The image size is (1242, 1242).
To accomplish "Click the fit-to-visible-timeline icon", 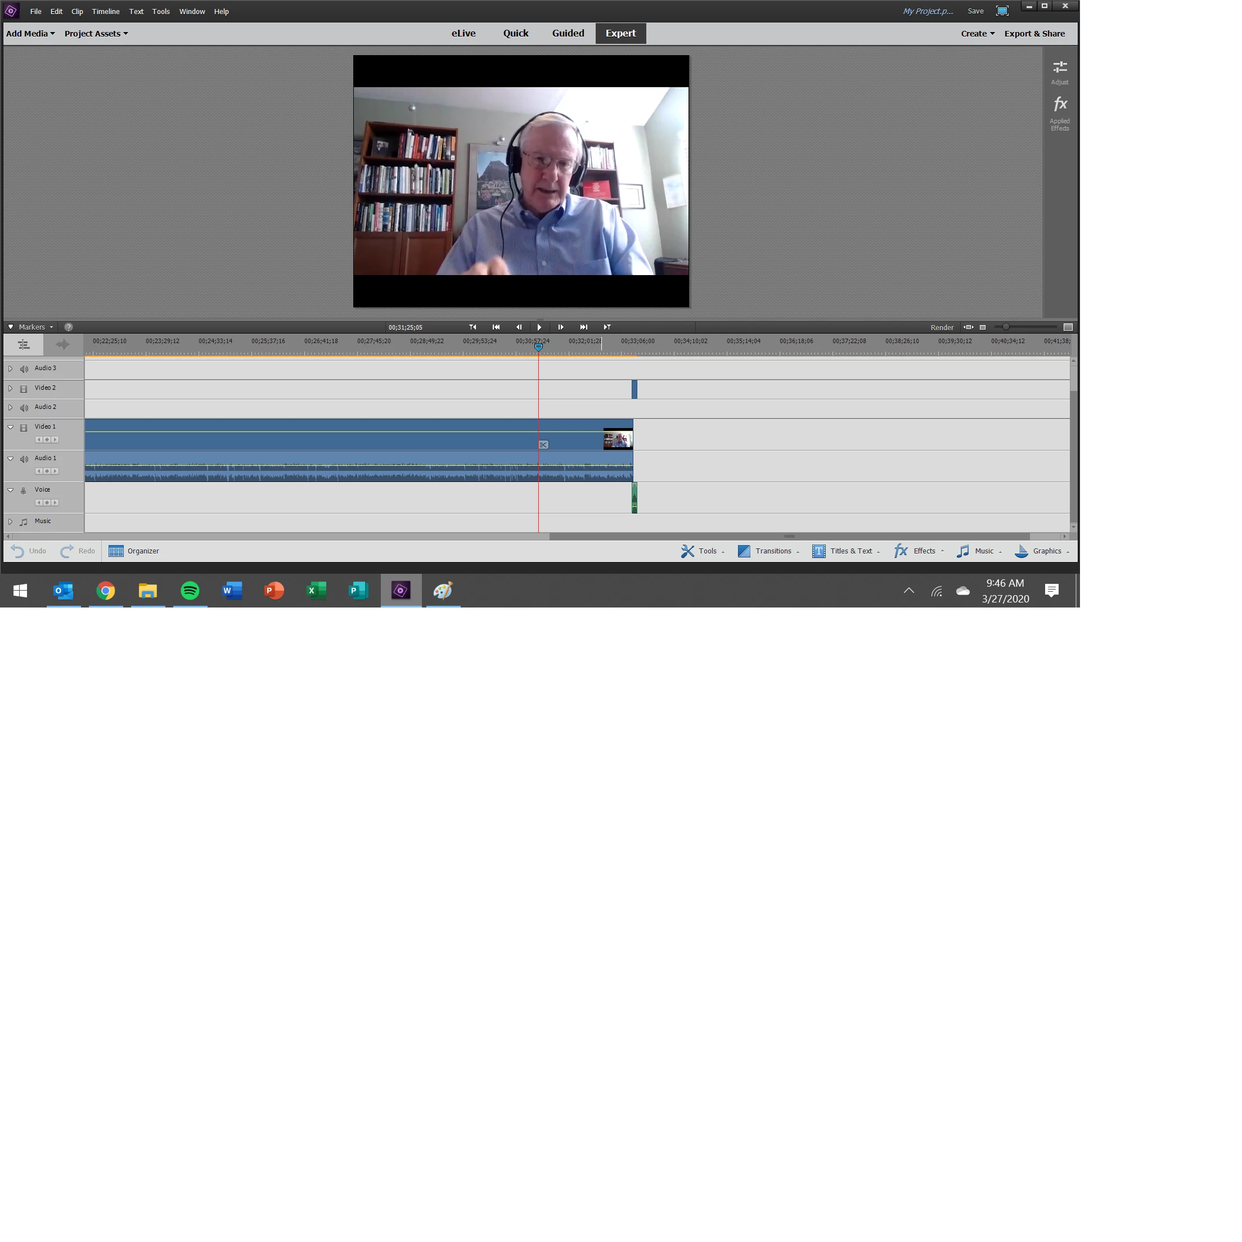I will coord(967,327).
